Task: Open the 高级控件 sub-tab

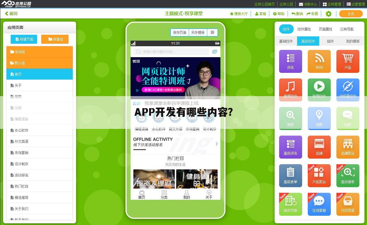Action: click(308, 41)
